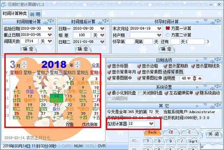Open 透明度 value 48 heart dropdown
The height and width of the screenshot is (150, 224).
point(189,78)
